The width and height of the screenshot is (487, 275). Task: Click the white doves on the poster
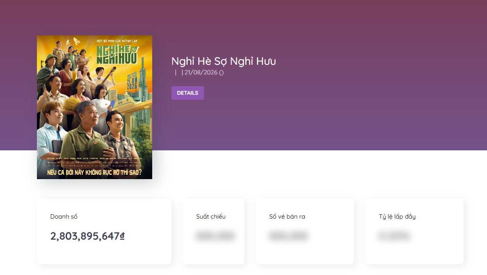pyautogui.click(x=73, y=41)
